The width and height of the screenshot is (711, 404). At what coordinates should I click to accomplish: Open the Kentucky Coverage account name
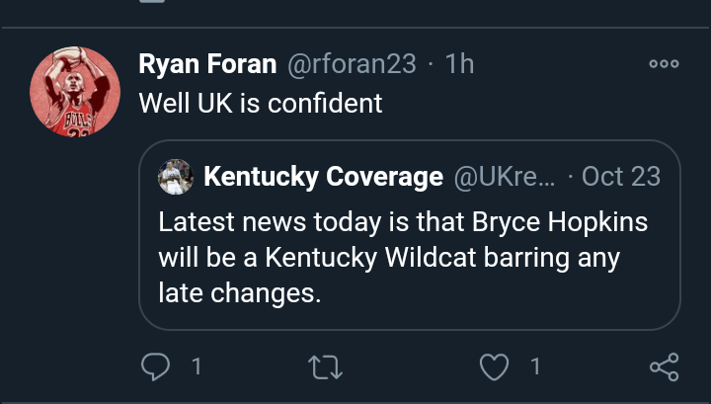point(323,177)
